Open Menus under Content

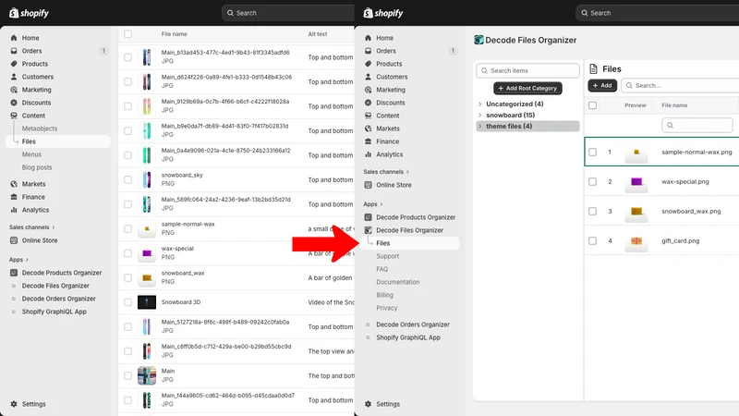(31, 154)
